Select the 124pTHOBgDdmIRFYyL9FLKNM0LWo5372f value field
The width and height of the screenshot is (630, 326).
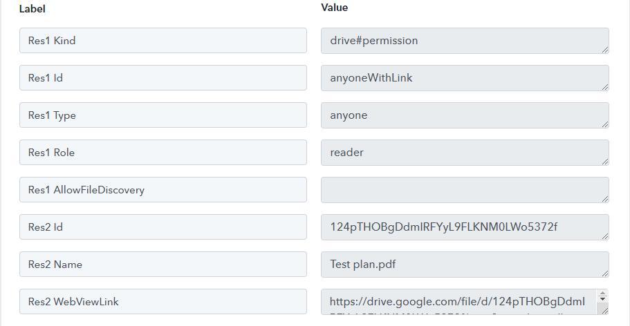(x=465, y=227)
